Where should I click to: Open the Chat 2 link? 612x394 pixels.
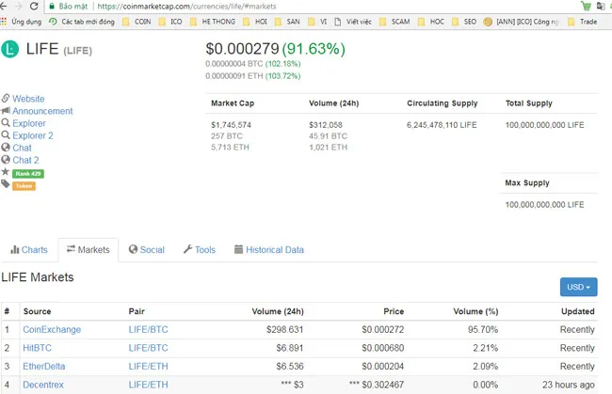coord(25,160)
